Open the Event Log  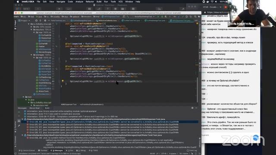coord(192,150)
